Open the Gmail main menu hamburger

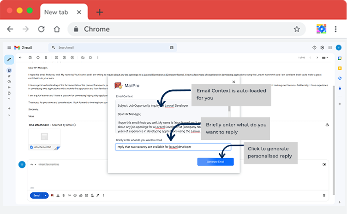pyautogui.click(x=9, y=47)
